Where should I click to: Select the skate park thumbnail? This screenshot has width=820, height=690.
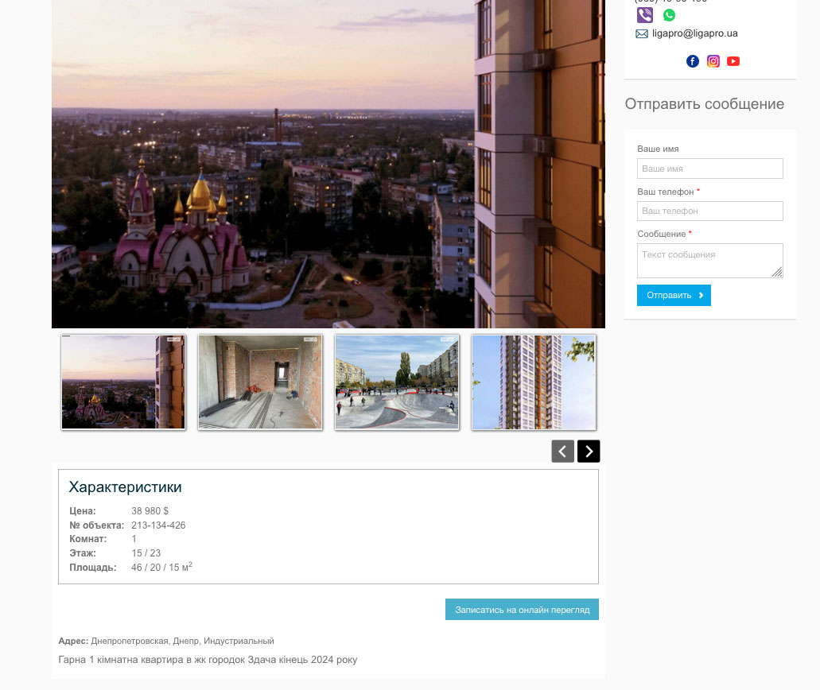coord(397,382)
